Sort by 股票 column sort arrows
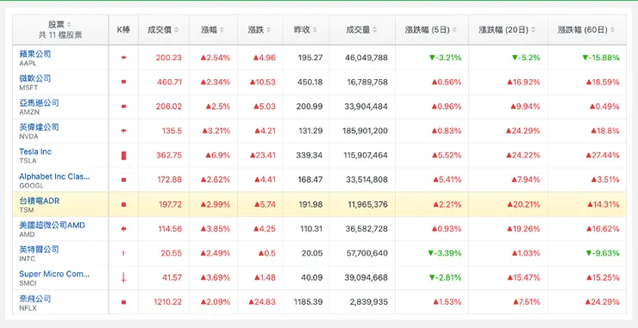Screen dimensions: 638x328 tap(69, 24)
